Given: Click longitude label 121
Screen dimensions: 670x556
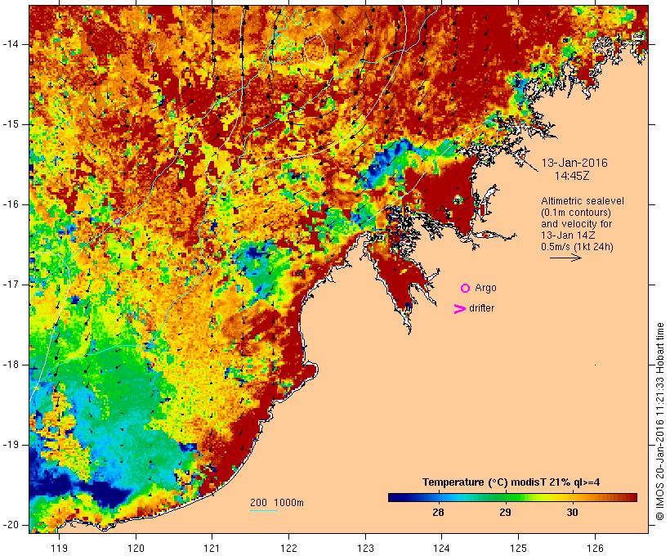Looking at the screenshot, I should click(212, 548).
